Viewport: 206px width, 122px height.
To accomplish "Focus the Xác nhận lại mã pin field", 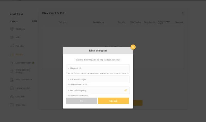I will (x=98, y=79).
